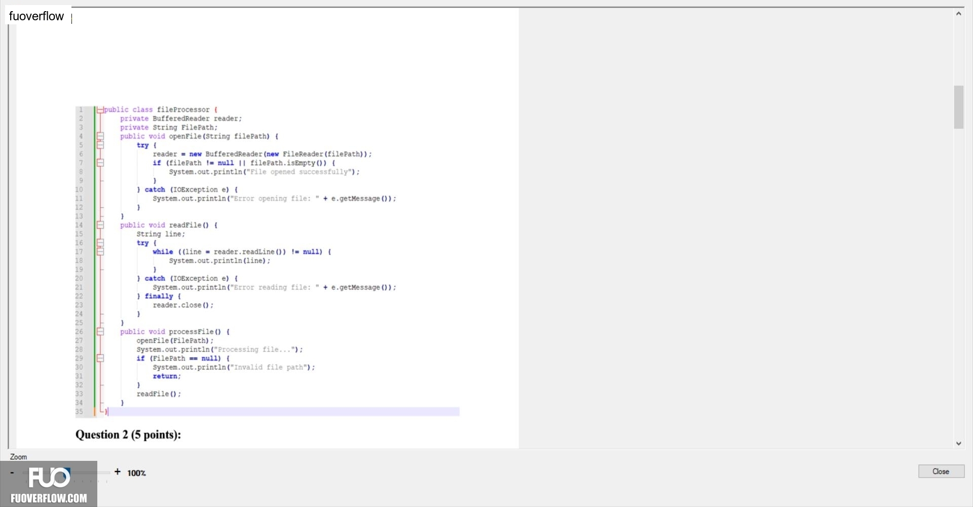Click the 'return;' statement
The height and width of the screenshot is (507, 973).
[x=167, y=376]
